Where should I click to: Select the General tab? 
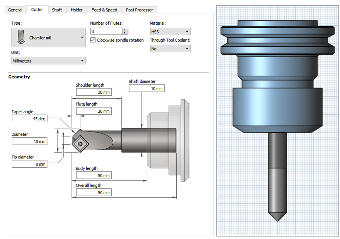(15, 10)
